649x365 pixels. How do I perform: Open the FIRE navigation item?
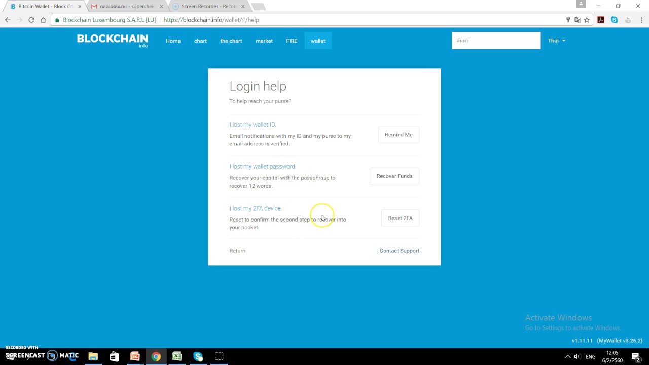(292, 41)
